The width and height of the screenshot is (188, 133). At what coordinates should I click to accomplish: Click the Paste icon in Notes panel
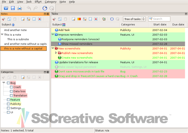pyautogui.click(x=15, y=19)
